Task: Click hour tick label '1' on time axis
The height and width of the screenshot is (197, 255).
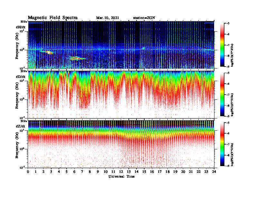Action: pyautogui.click(x=36, y=172)
